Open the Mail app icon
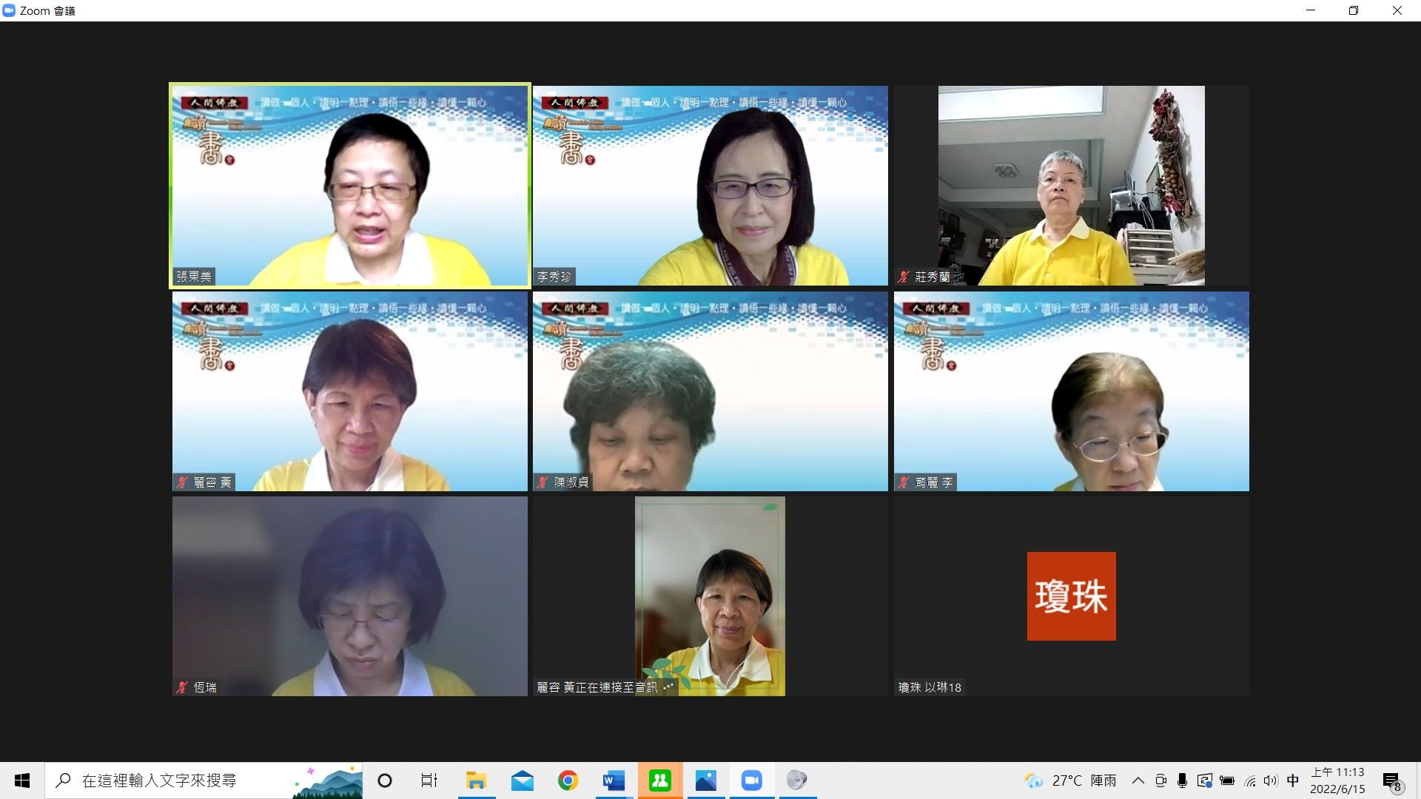The height and width of the screenshot is (799, 1421). click(x=522, y=781)
